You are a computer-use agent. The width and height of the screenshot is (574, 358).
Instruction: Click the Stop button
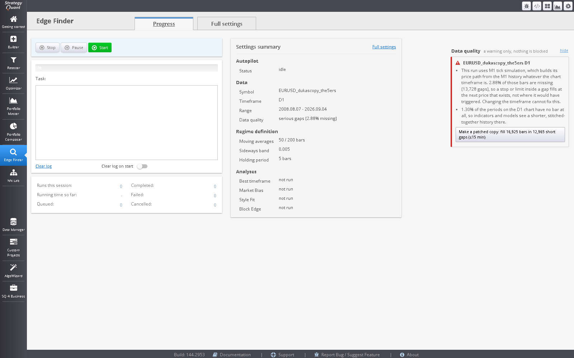pos(47,48)
